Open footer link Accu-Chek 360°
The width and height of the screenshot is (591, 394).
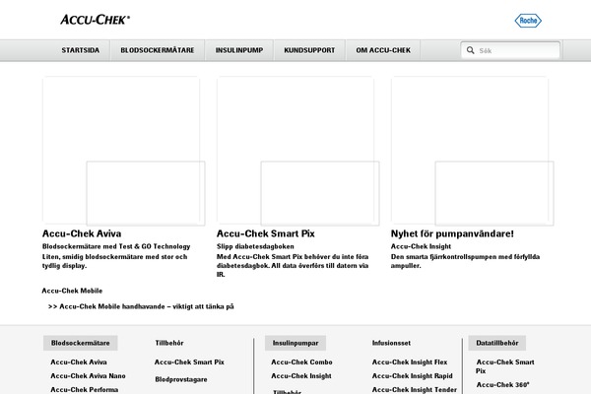[502, 385]
